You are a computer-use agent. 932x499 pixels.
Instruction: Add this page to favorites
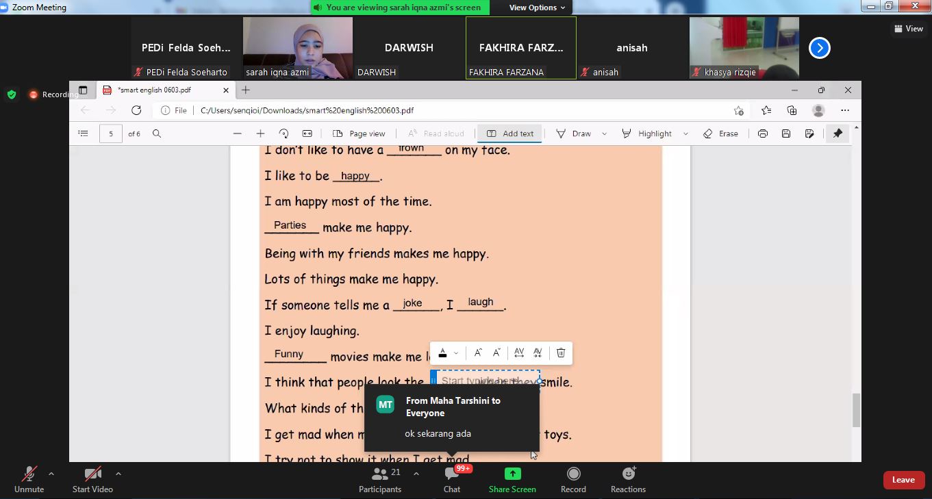coord(739,110)
